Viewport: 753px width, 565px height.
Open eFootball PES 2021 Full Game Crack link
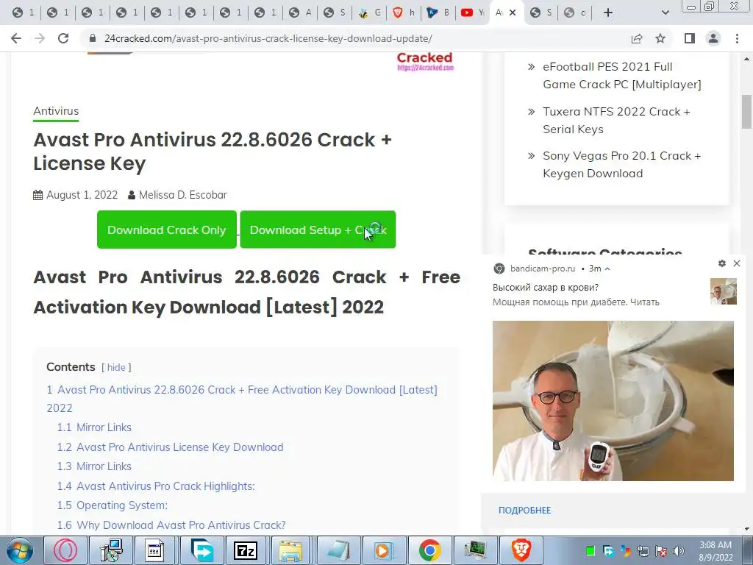[622, 76]
